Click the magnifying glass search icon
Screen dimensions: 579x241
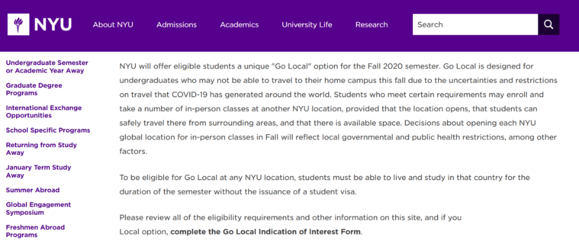(548, 24)
